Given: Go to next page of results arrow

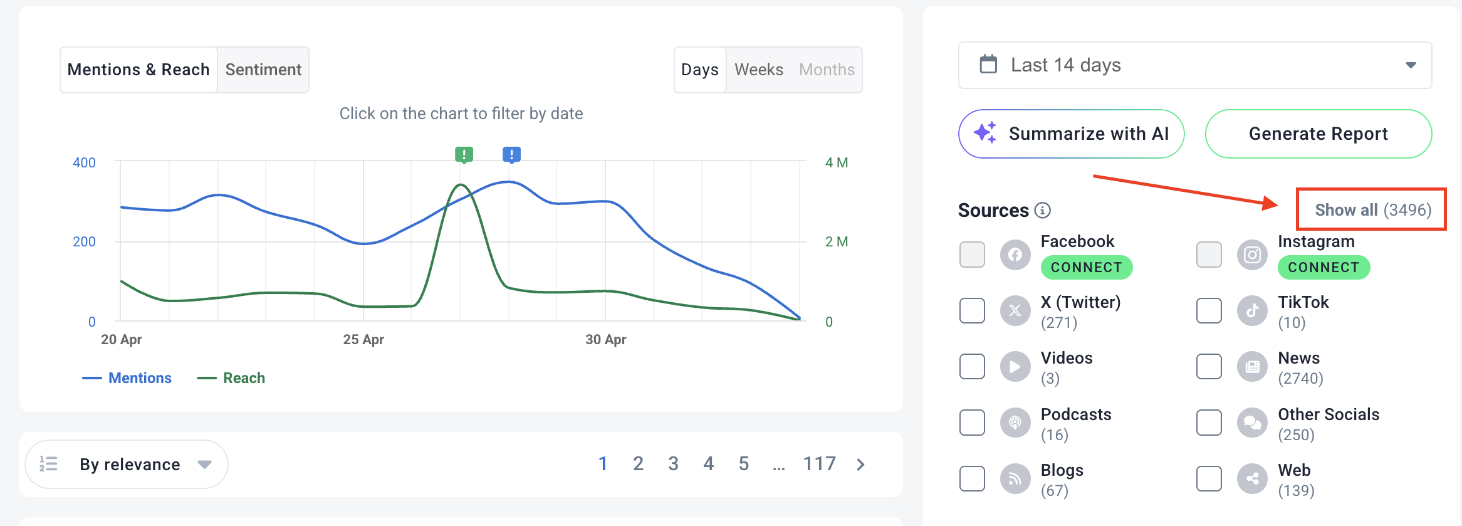Looking at the screenshot, I should pos(861,464).
